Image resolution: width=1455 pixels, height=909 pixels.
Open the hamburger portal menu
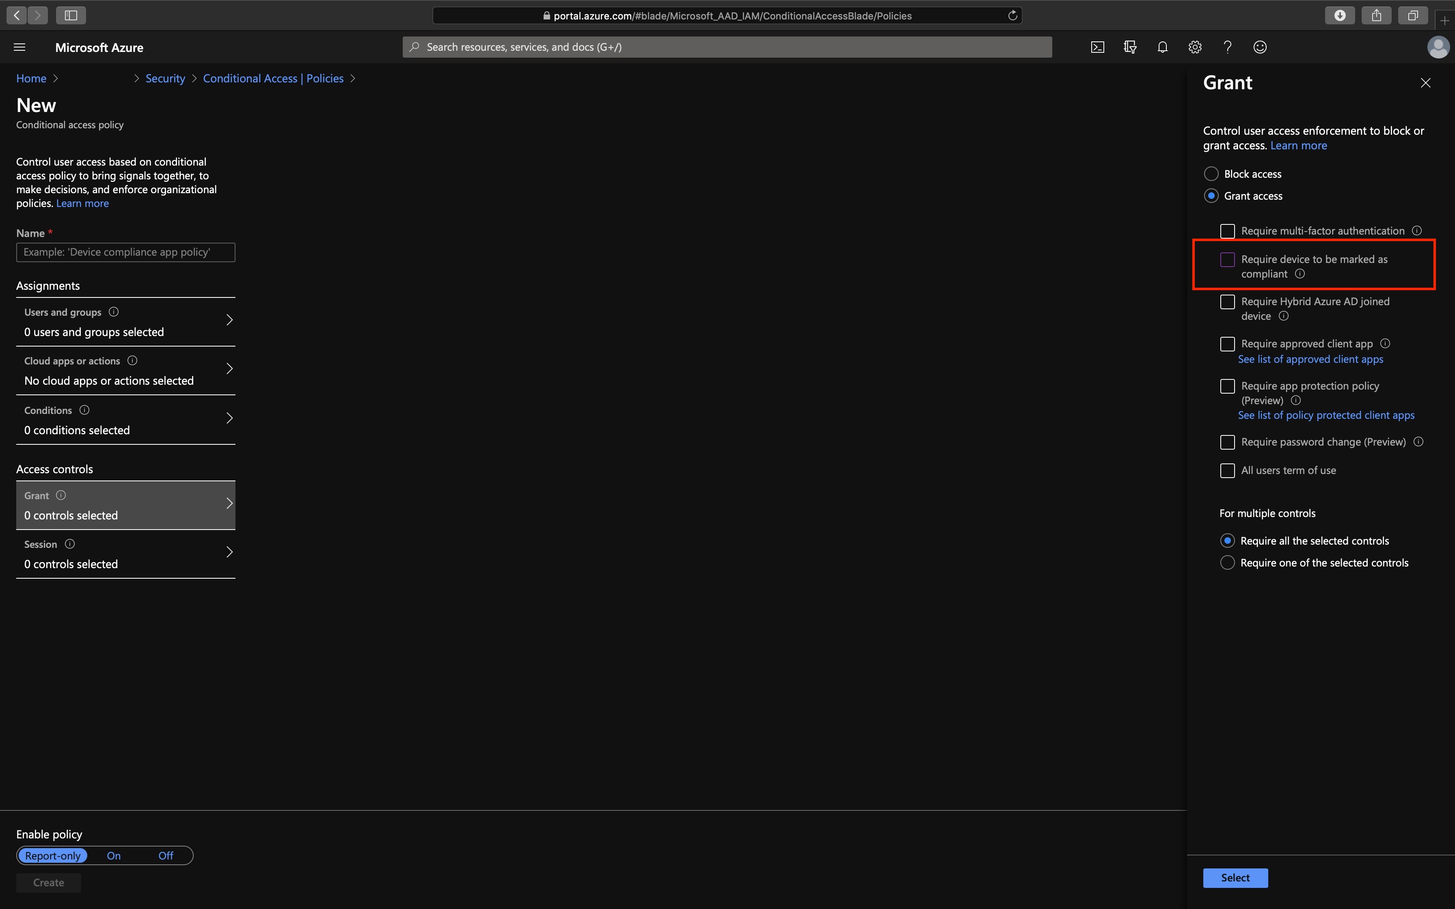tap(19, 47)
